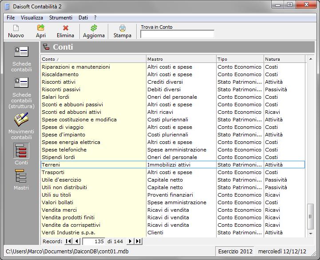Jump to the first record
Image resolution: width=320 pixels, height=260 pixels.
point(68,241)
